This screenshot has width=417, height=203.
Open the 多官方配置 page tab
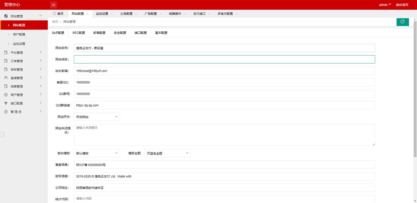[225, 14]
